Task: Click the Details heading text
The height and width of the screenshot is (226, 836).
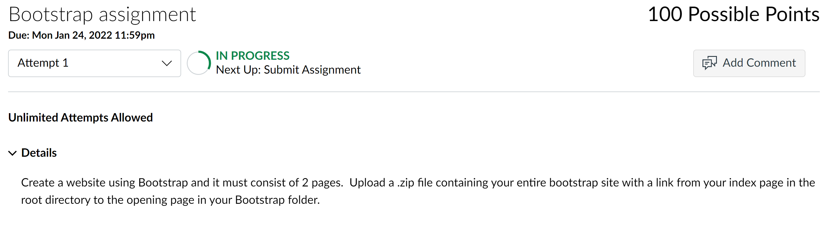Action: (x=39, y=153)
